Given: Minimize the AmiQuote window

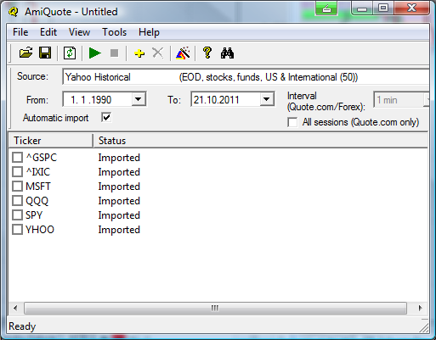Looking at the screenshot, I should pos(361,8).
